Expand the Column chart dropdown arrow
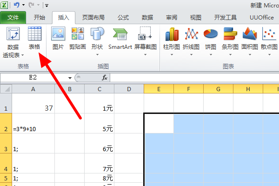The width and height of the screenshot is (279, 186). pos(172,55)
